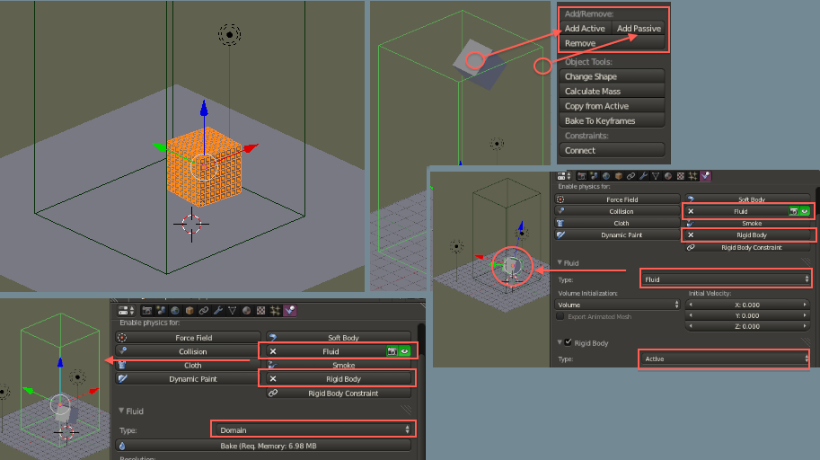Collapse the Rigid Body section triangle
Image resolution: width=820 pixels, height=460 pixels.
pyautogui.click(x=560, y=342)
